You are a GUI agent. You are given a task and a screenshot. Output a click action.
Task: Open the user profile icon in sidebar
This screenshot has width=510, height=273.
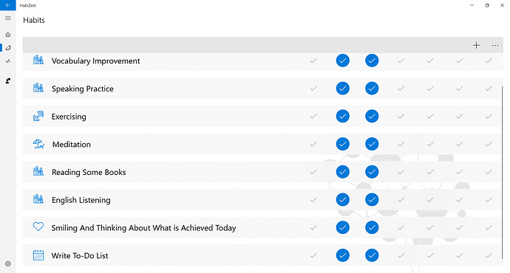pos(8,80)
